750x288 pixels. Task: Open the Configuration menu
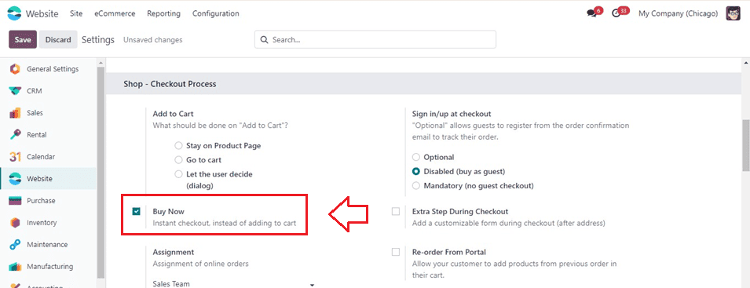pos(216,13)
